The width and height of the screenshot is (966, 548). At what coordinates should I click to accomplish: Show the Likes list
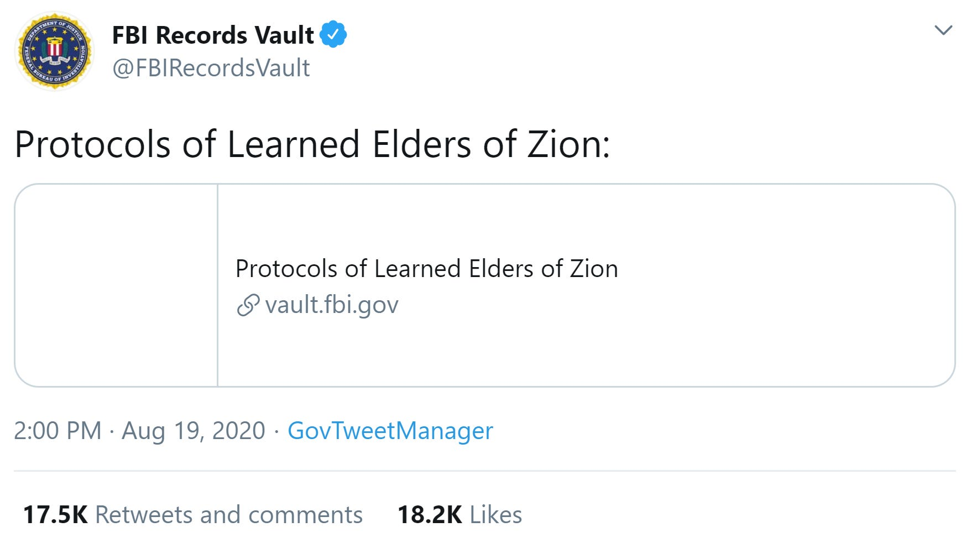coord(495,515)
